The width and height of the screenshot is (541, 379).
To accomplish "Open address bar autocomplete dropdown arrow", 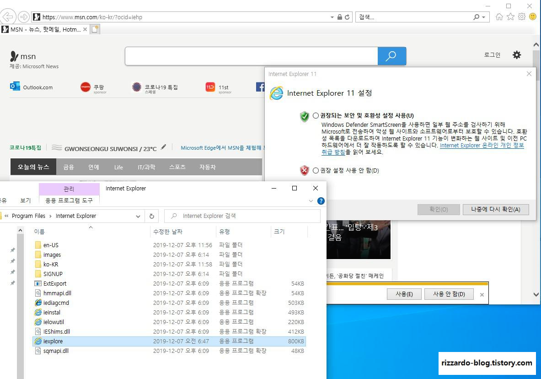I will (x=332, y=17).
